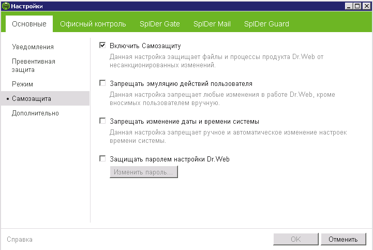Open the SpIDer Mail tab
This screenshot has width=373, height=250.
tap(212, 24)
